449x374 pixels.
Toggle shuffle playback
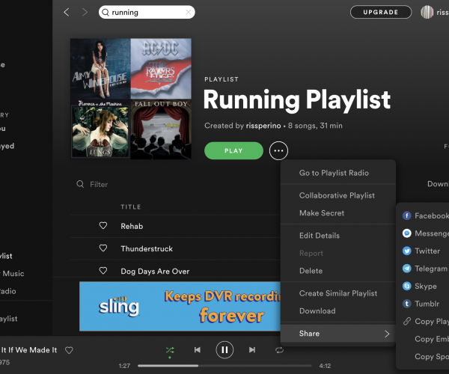(x=170, y=350)
